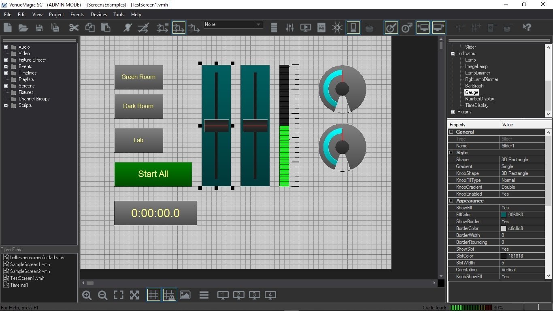Viewport: 553px width, 311px height.
Task: Select SampleScreen2.vmh in the Open Files list
Action: (30, 271)
